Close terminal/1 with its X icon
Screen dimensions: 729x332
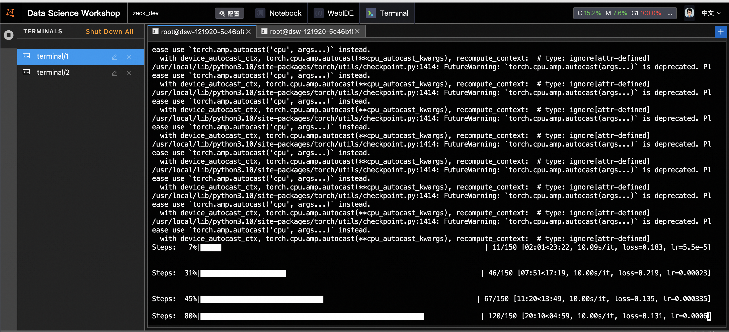coord(129,57)
